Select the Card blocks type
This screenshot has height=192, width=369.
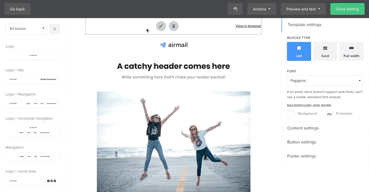pos(325,51)
